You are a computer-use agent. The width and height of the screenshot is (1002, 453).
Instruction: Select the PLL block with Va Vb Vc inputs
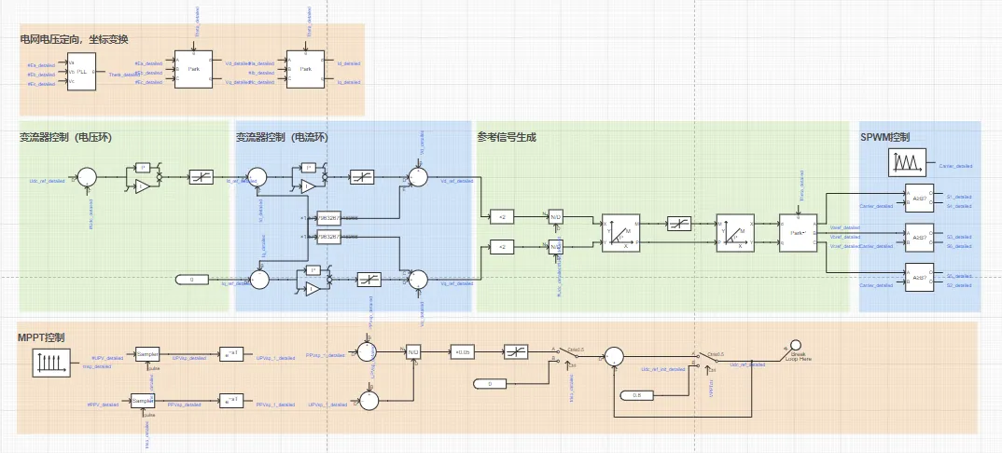(x=82, y=72)
